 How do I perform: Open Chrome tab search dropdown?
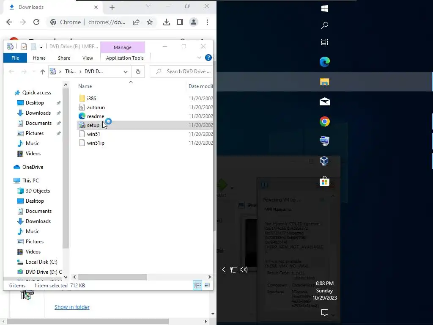(148, 6)
